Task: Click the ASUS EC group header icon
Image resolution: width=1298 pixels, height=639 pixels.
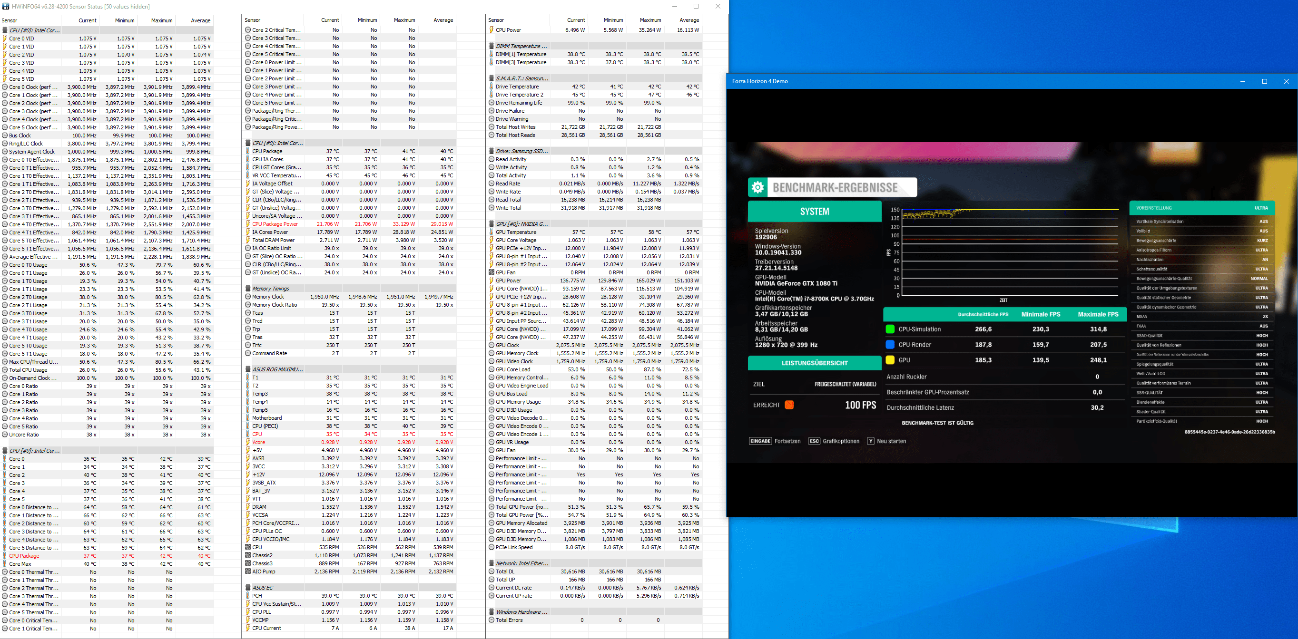Action: [248, 588]
